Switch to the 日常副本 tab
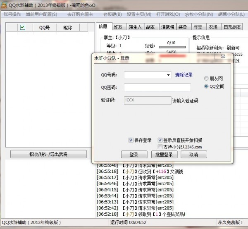248x229 pixels. pyautogui.click(x=232, y=27)
